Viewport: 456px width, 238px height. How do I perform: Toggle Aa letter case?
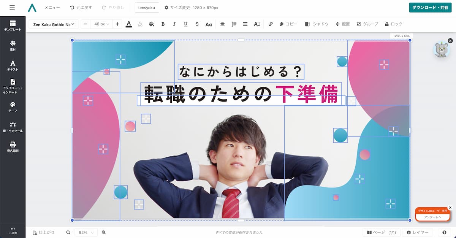(x=209, y=24)
